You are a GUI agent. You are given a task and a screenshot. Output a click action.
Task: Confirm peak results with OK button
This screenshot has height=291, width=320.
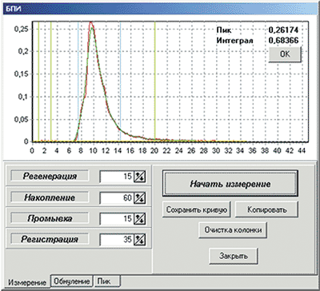[285, 54]
